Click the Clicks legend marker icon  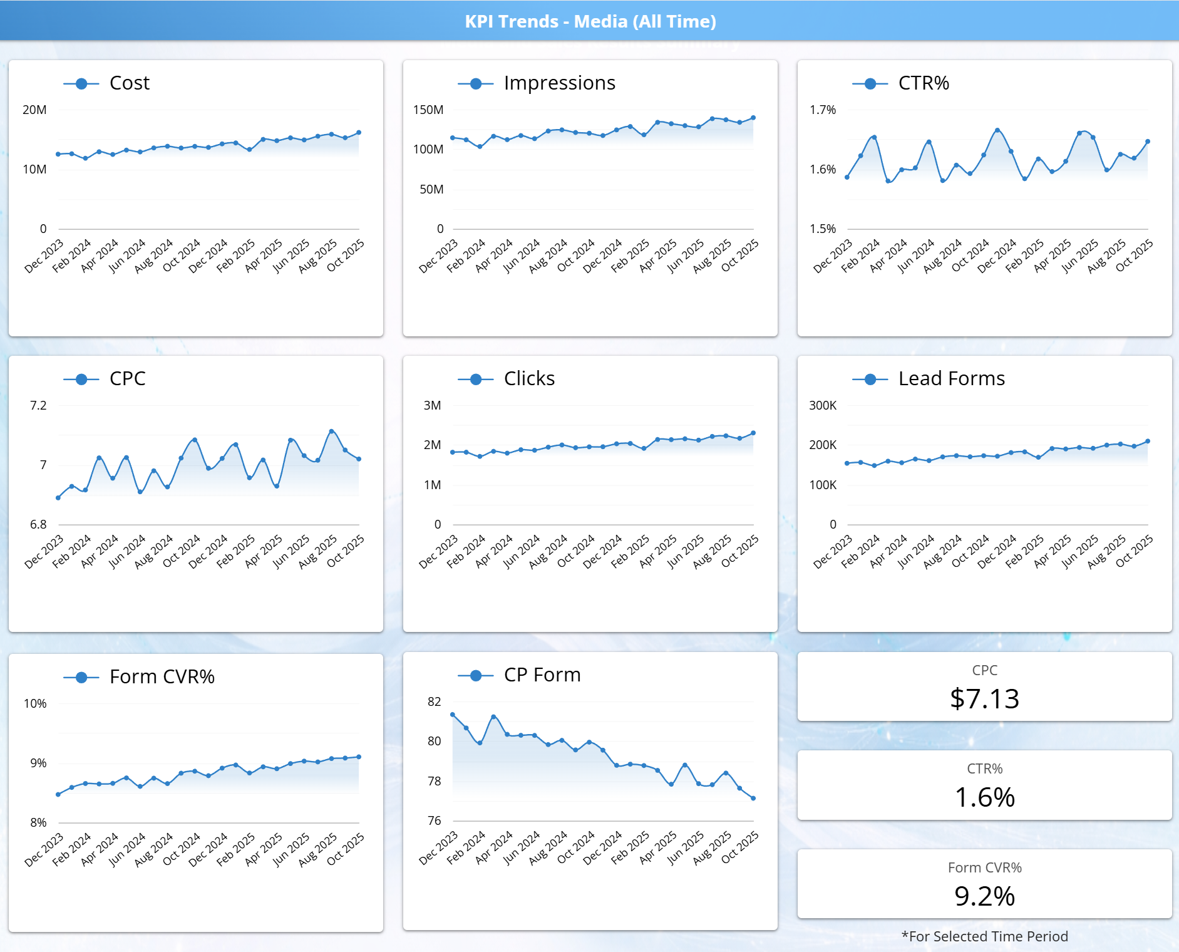click(x=476, y=380)
